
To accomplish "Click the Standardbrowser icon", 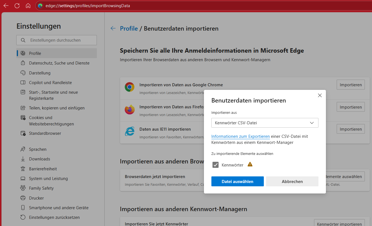I will point(23,133).
